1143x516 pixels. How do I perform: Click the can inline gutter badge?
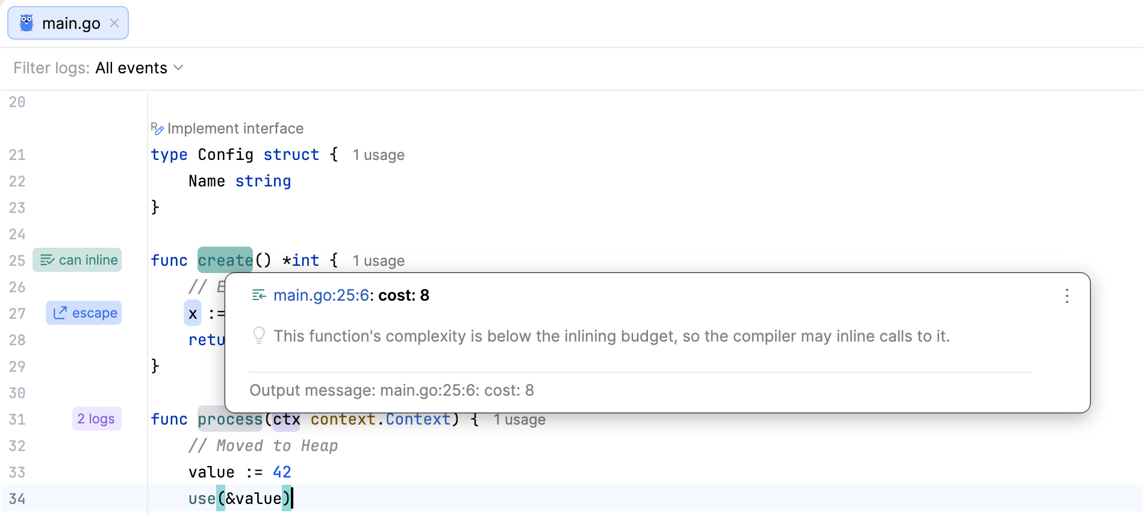pos(77,260)
